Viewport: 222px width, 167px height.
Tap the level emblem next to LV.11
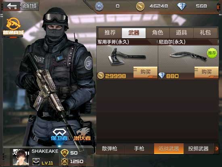pos(36,161)
